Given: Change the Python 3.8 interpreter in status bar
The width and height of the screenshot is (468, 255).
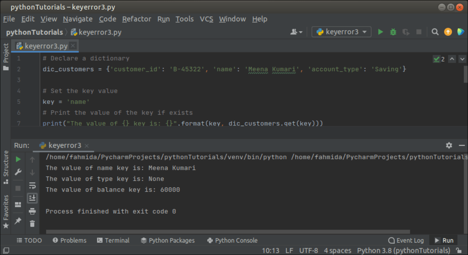Looking at the screenshot, I should click(403, 250).
